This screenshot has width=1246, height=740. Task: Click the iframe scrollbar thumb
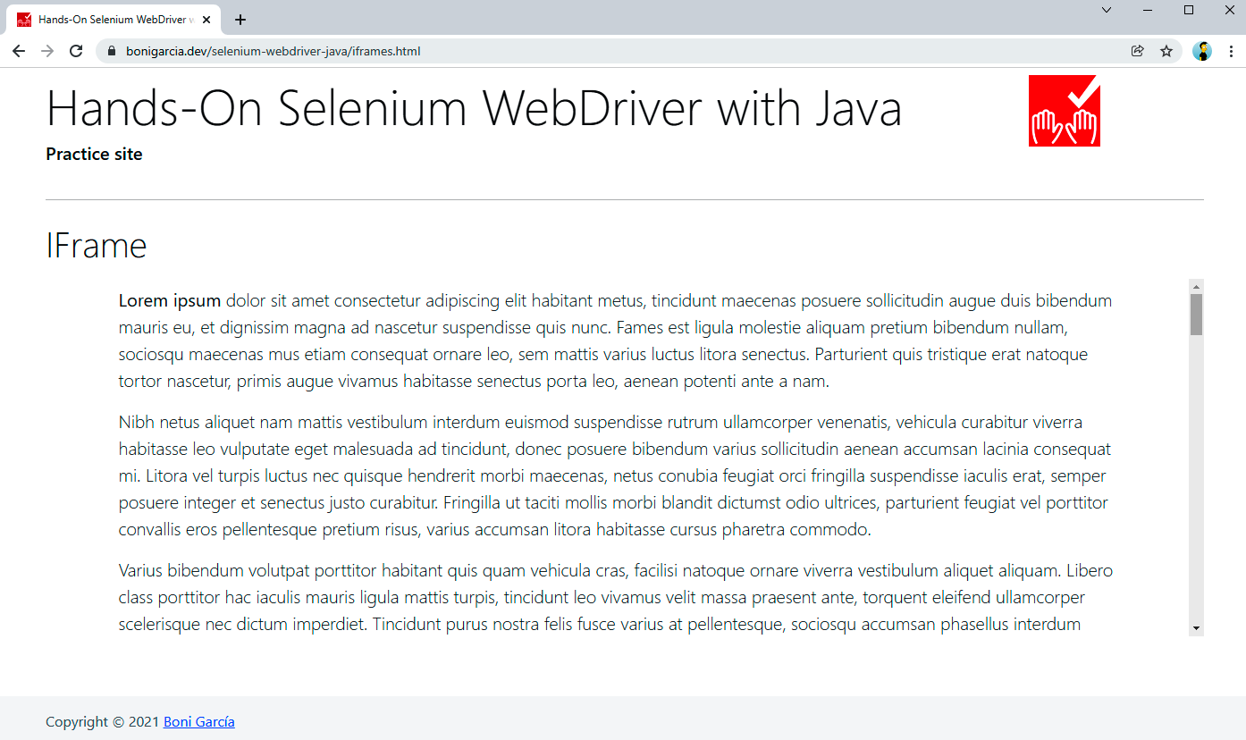point(1196,315)
